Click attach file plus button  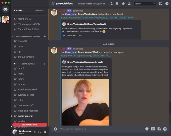55,129
